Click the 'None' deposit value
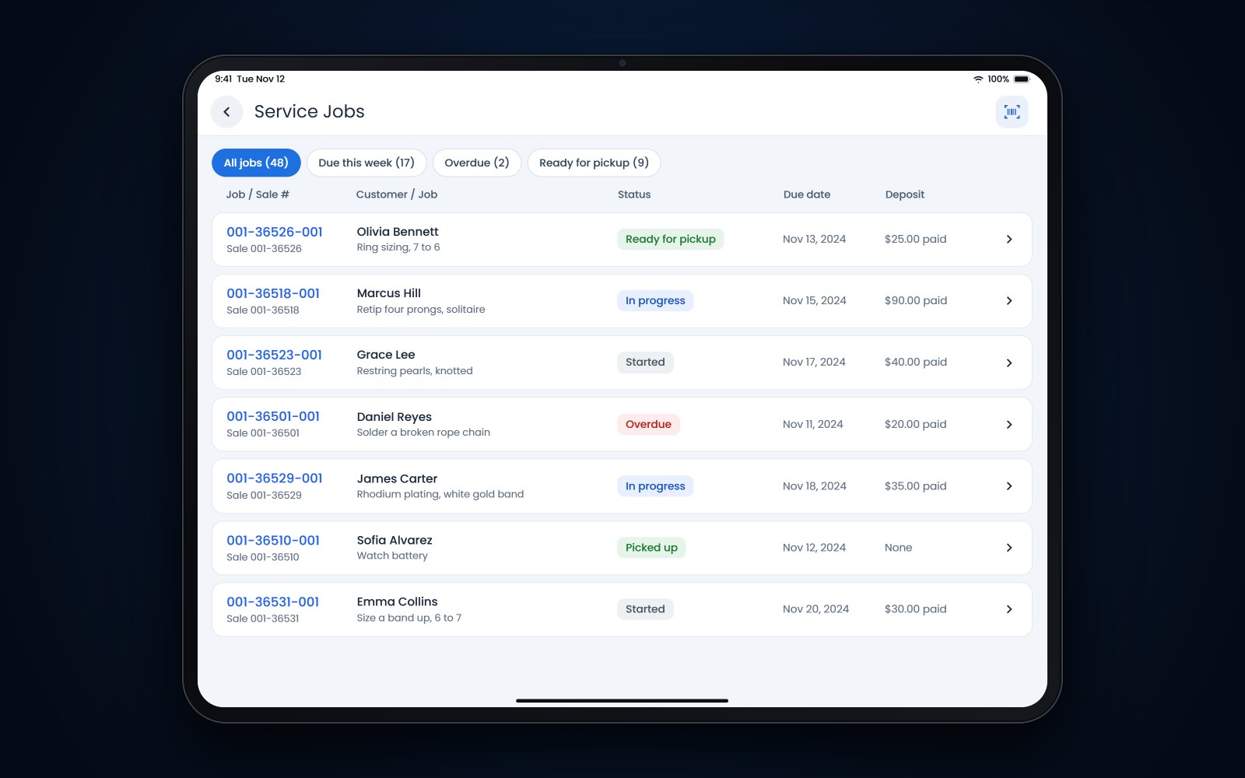 click(899, 548)
